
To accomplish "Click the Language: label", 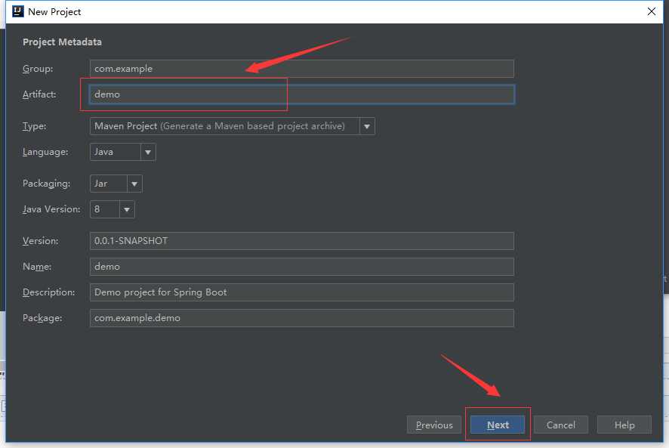I will pyautogui.click(x=45, y=152).
